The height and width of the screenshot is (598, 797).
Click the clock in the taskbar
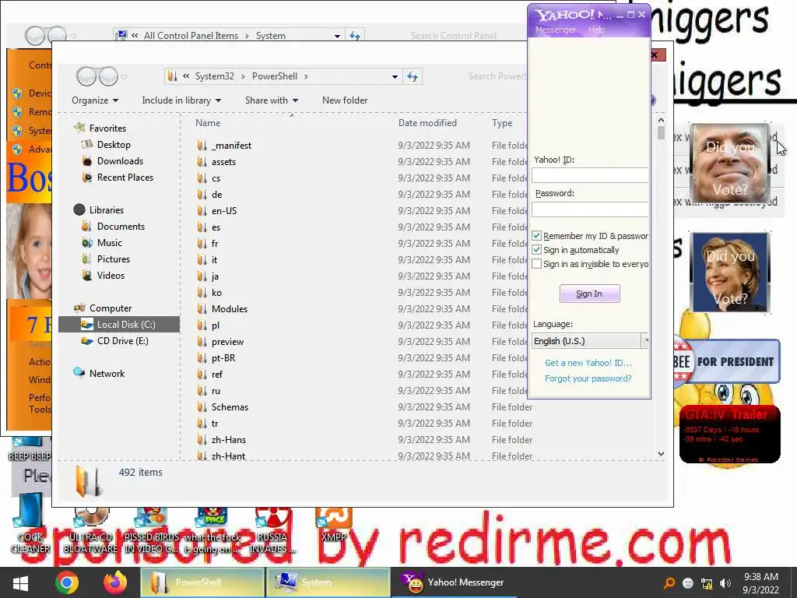[761, 583]
